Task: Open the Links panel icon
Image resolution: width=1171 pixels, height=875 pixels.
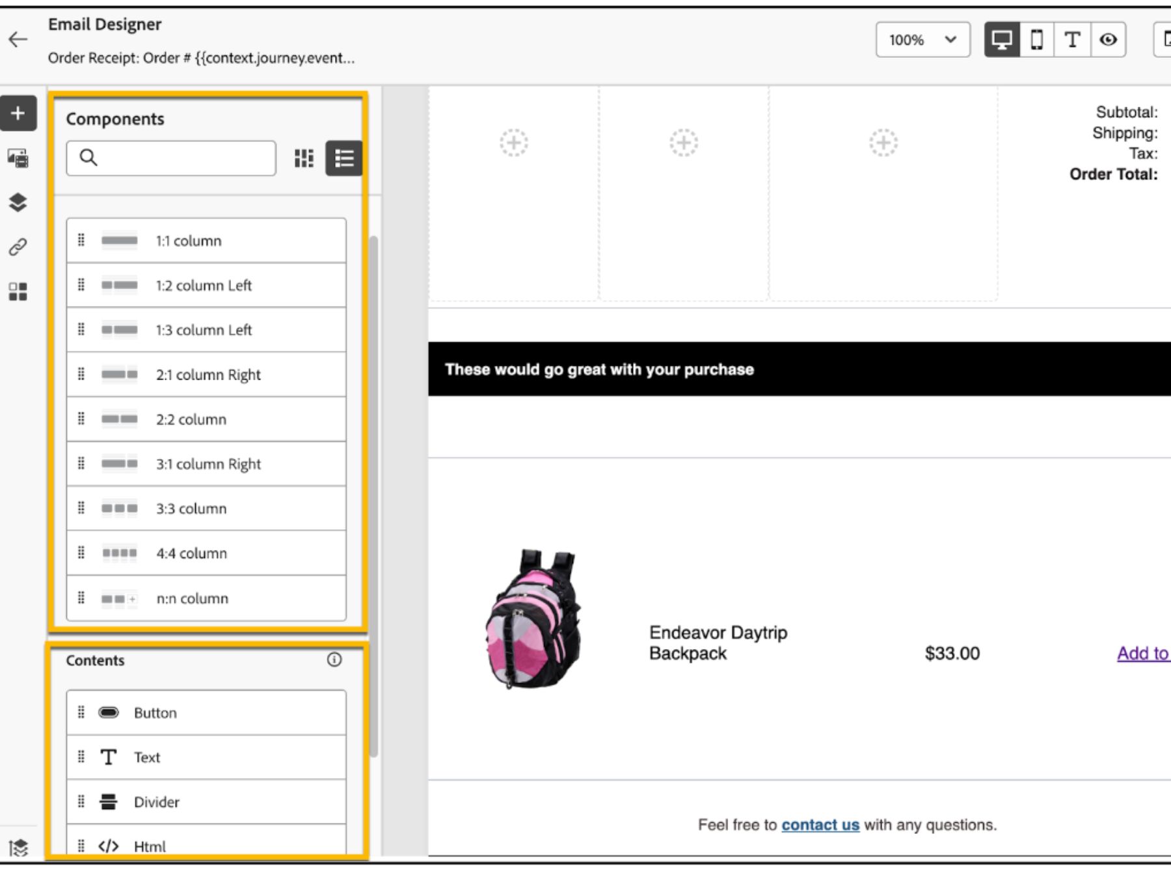Action: click(18, 246)
